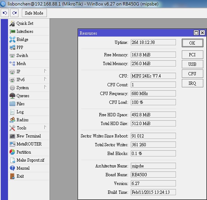Viewport: 207px width, 200px height.
Task: Click the Manual help icon
Action: [12, 168]
